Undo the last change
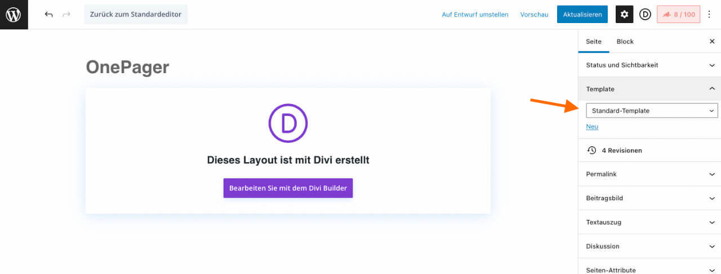This screenshot has width=721, height=274. coord(49,15)
